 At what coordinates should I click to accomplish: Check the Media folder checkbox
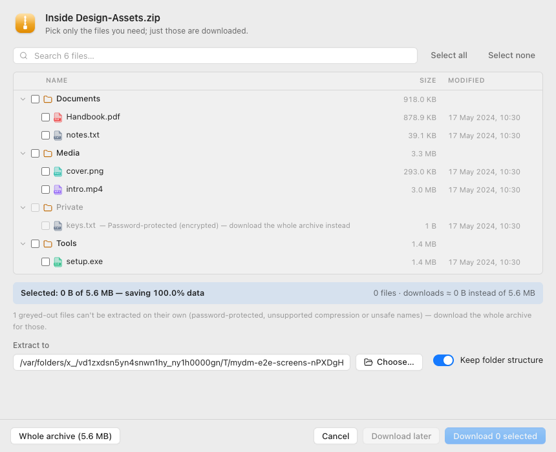[35, 154]
